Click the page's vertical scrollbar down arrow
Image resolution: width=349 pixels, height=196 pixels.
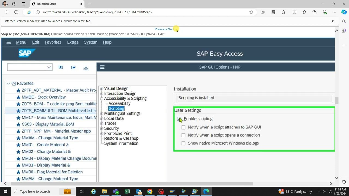(x=337, y=178)
